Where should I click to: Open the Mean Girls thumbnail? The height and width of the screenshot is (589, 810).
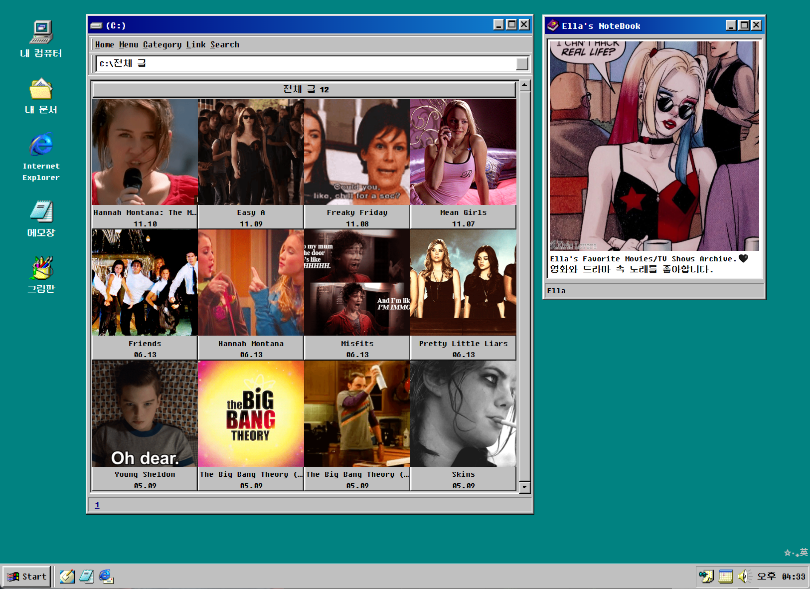click(x=463, y=152)
